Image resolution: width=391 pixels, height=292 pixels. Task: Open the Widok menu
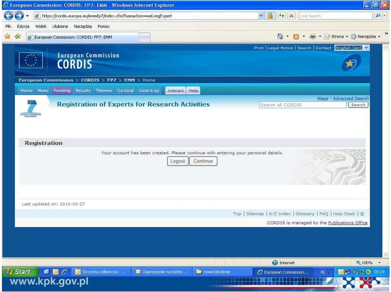pos(41,26)
